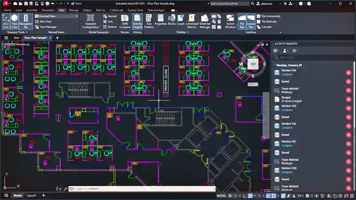Open Viewport Configuration dropdown
This screenshot has width=356, height=200.
90,21
